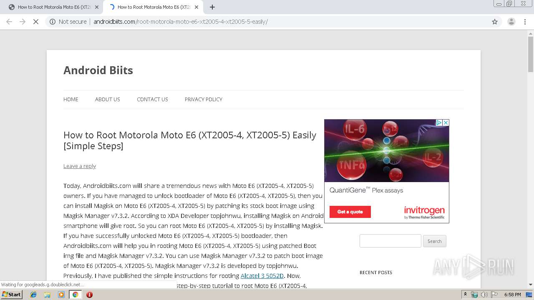The width and height of the screenshot is (534, 300).
Task: Open the ABOUT US page
Action: click(108, 99)
